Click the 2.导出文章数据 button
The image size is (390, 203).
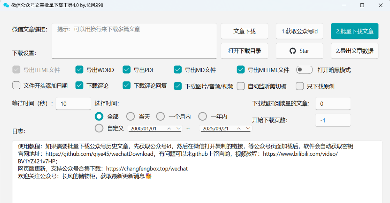[x=355, y=51]
